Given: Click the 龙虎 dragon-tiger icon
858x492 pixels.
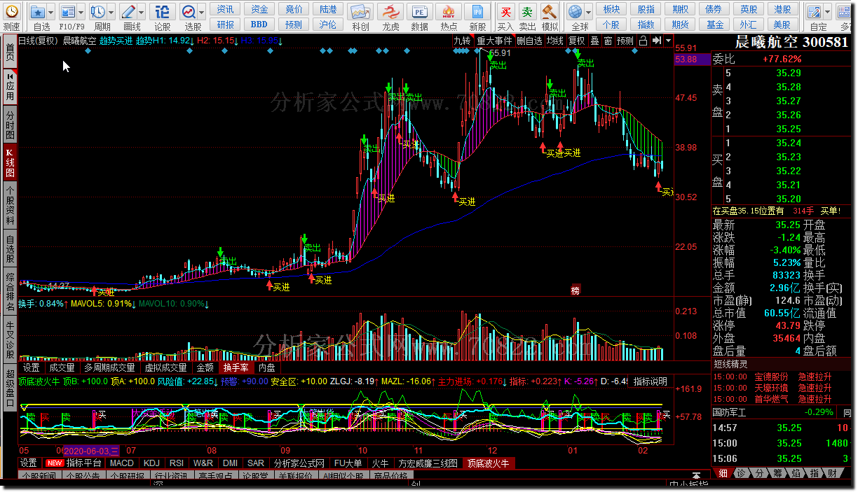Looking at the screenshot, I should pos(390,13).
